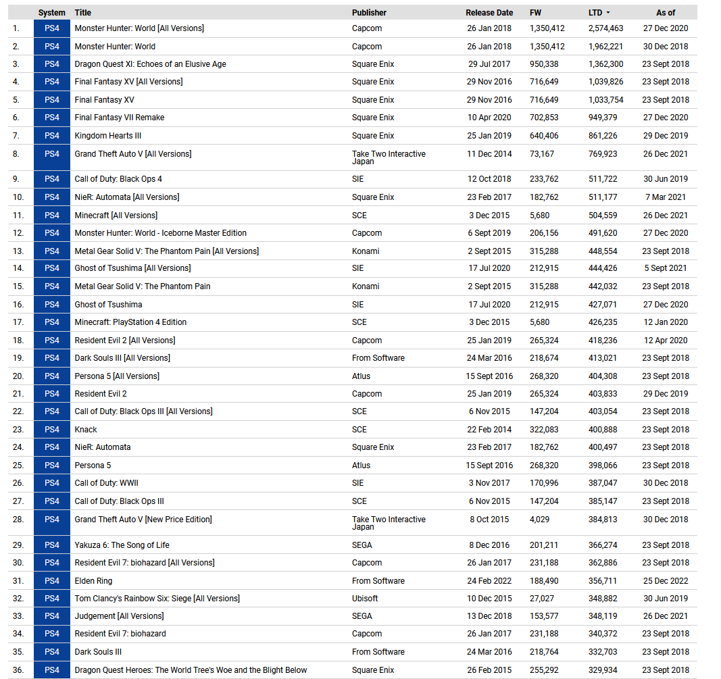Click the PS4 badge next to Elden Ring
Screen dimensions: 721x679
pos(52,580)
